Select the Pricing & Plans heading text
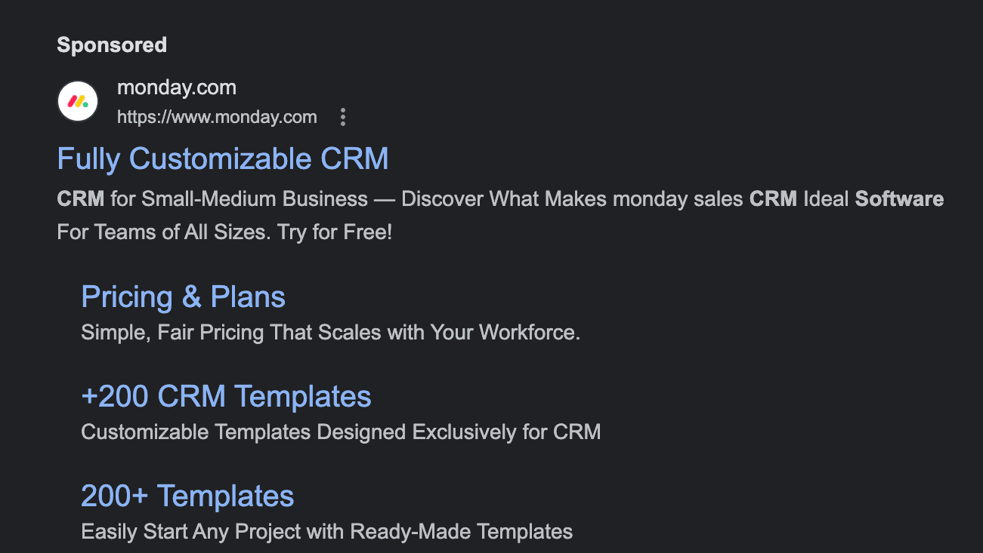Viewport: 983px width, 553px height. point(183,296)
